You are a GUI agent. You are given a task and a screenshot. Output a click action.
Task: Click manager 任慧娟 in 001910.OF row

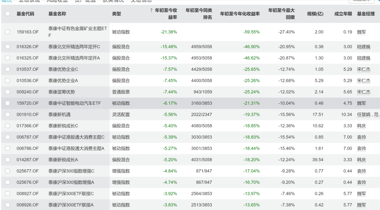(363, 114)
